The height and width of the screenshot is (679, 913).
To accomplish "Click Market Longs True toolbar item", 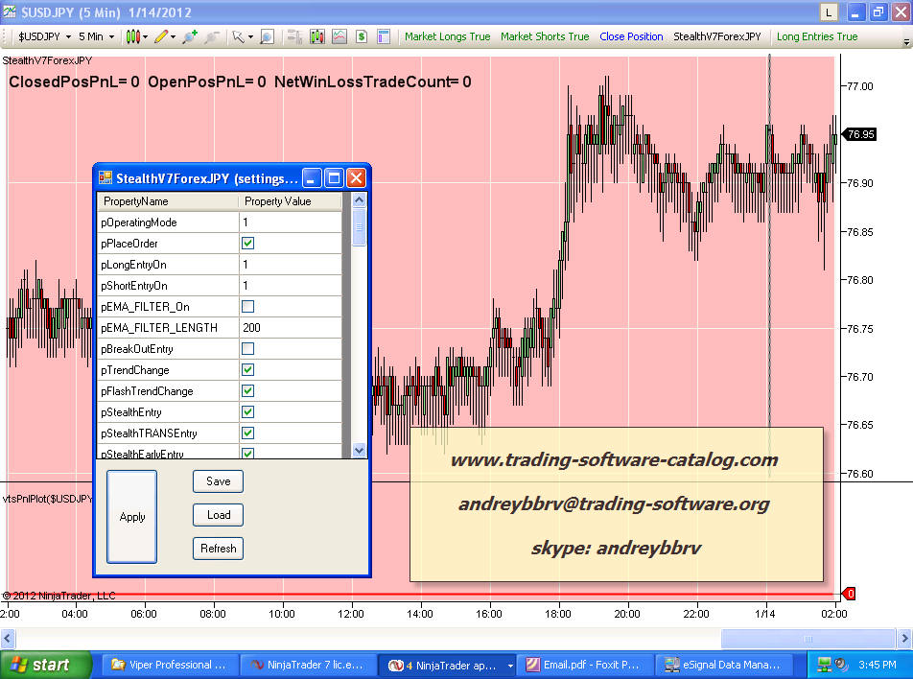I will 447,36.
